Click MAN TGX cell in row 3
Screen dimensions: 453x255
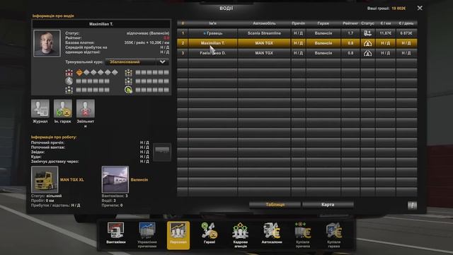[x=264, y=53]
